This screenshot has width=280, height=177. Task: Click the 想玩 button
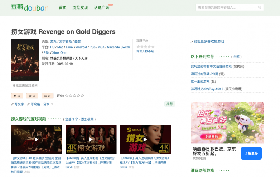coord(17,96)
